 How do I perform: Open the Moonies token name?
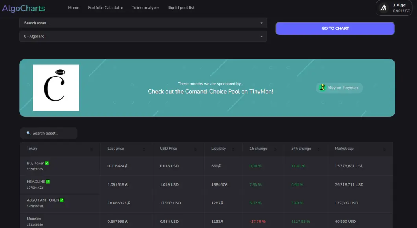point(34,219)
